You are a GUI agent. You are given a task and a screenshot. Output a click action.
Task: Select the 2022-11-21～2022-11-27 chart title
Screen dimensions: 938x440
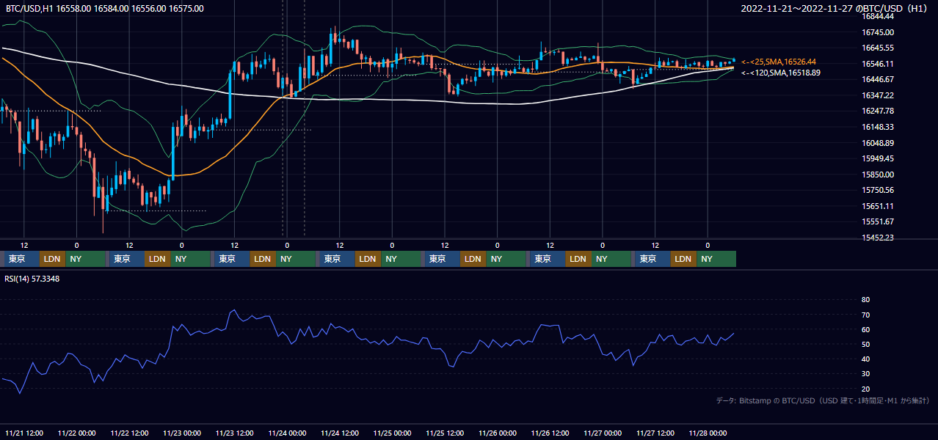[835, 9]
